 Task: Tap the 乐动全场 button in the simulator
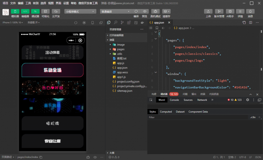(52, 70)
